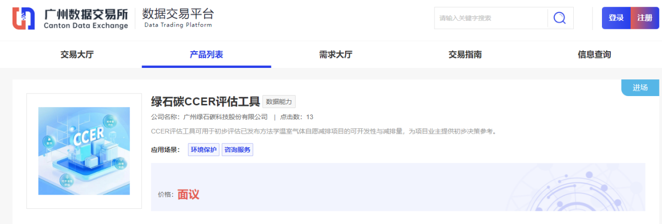
Task: Click the 点击数：13 counter text
Action: pyautogui.click(x=297, y=117)
